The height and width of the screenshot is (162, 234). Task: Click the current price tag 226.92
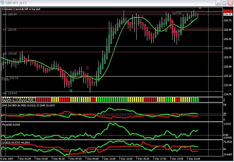pos(228,15)
